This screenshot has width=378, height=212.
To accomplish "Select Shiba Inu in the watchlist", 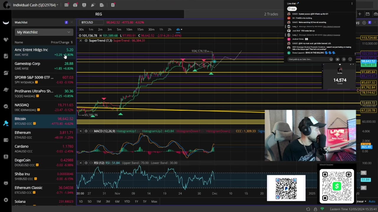I will click(x=44, y=176).
